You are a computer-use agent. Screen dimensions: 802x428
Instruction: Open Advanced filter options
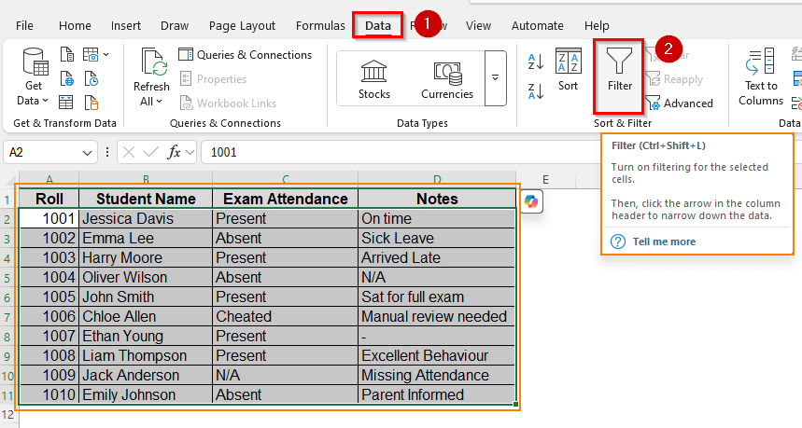coord(679,104)
